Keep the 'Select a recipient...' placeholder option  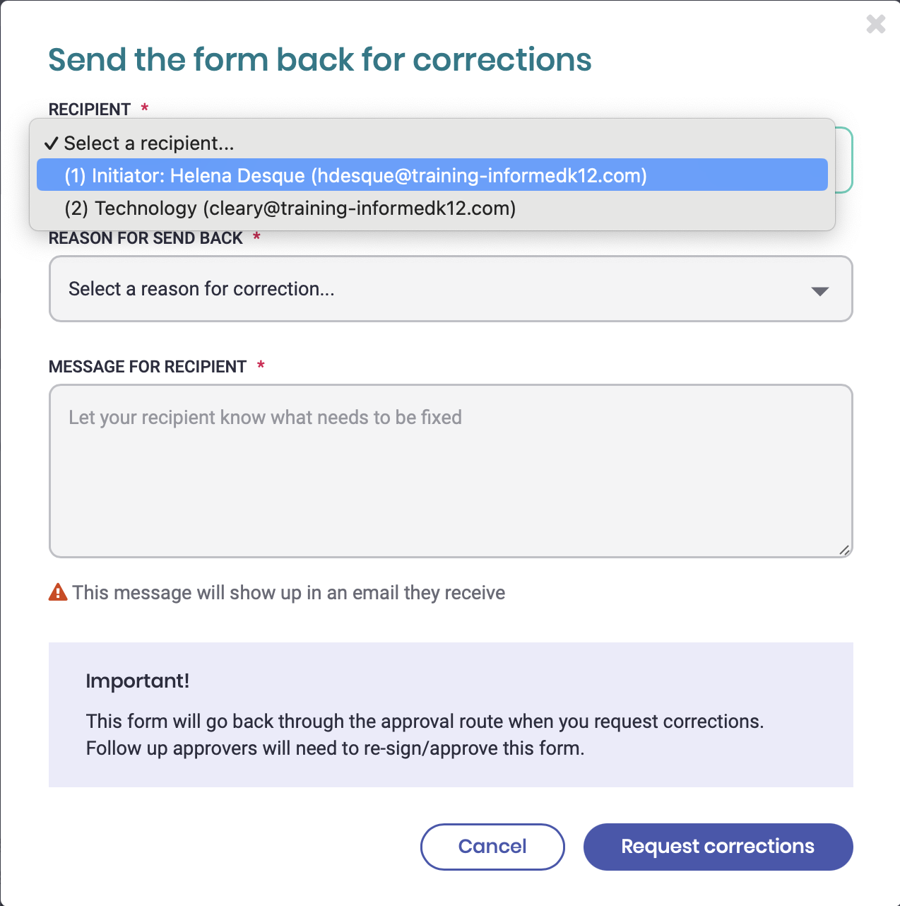pyautogui.click(x=432, y=143)
